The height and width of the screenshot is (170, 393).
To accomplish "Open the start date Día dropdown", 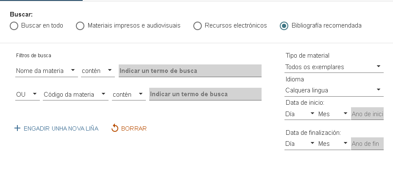I will [300, 114].
